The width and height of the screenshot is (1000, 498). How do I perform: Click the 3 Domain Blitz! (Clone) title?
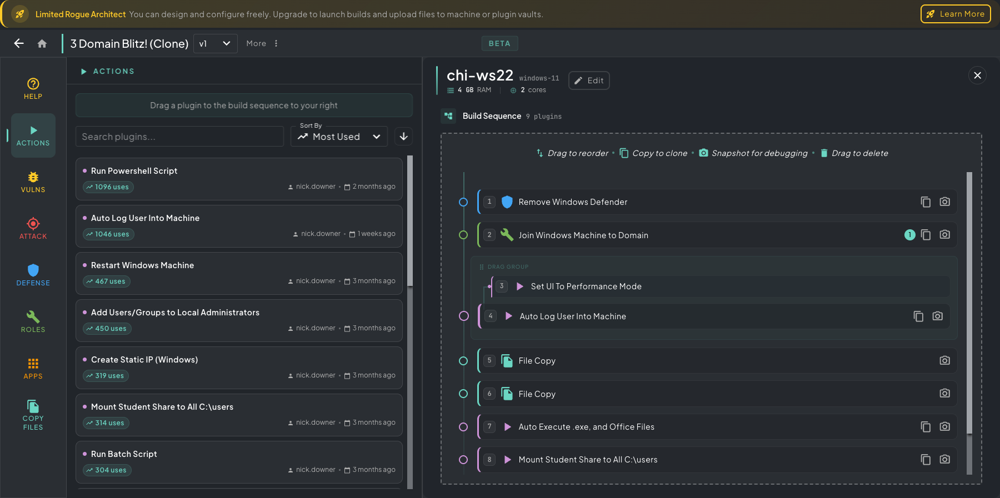(129, 43)
